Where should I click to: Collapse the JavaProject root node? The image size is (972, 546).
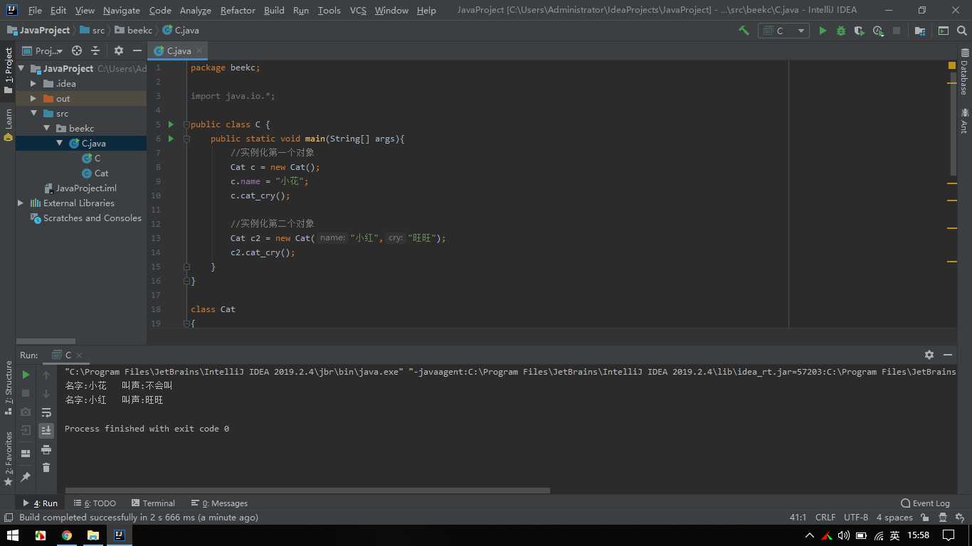point(21,69)
